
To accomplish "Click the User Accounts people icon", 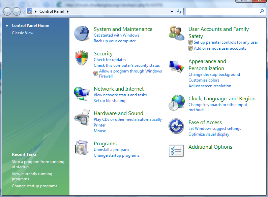I will (176, 33).
